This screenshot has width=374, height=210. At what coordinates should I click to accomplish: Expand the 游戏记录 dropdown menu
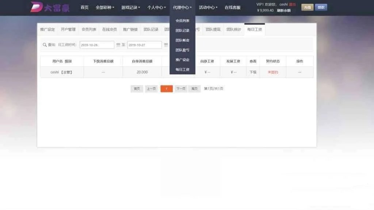(130, 7)
